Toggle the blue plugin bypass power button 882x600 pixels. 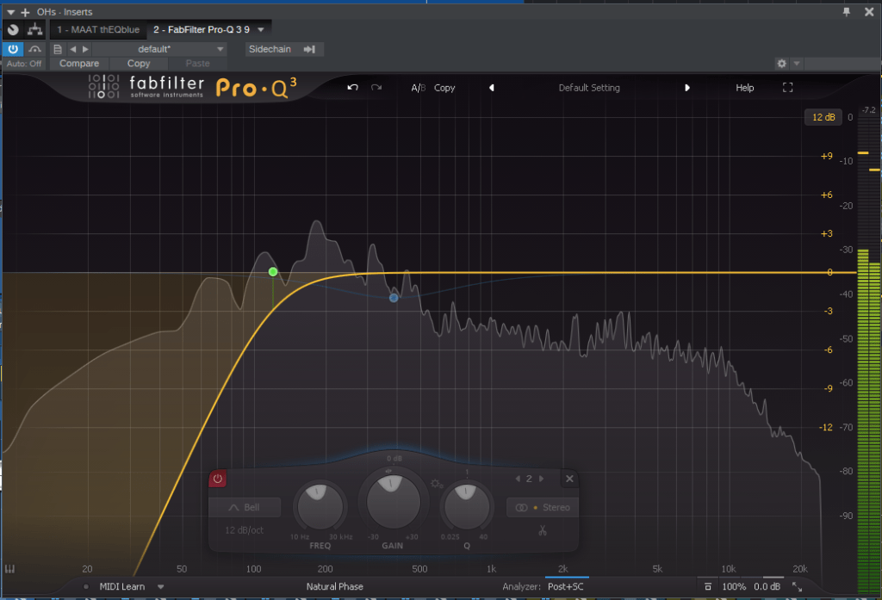[x=13, y=49]
